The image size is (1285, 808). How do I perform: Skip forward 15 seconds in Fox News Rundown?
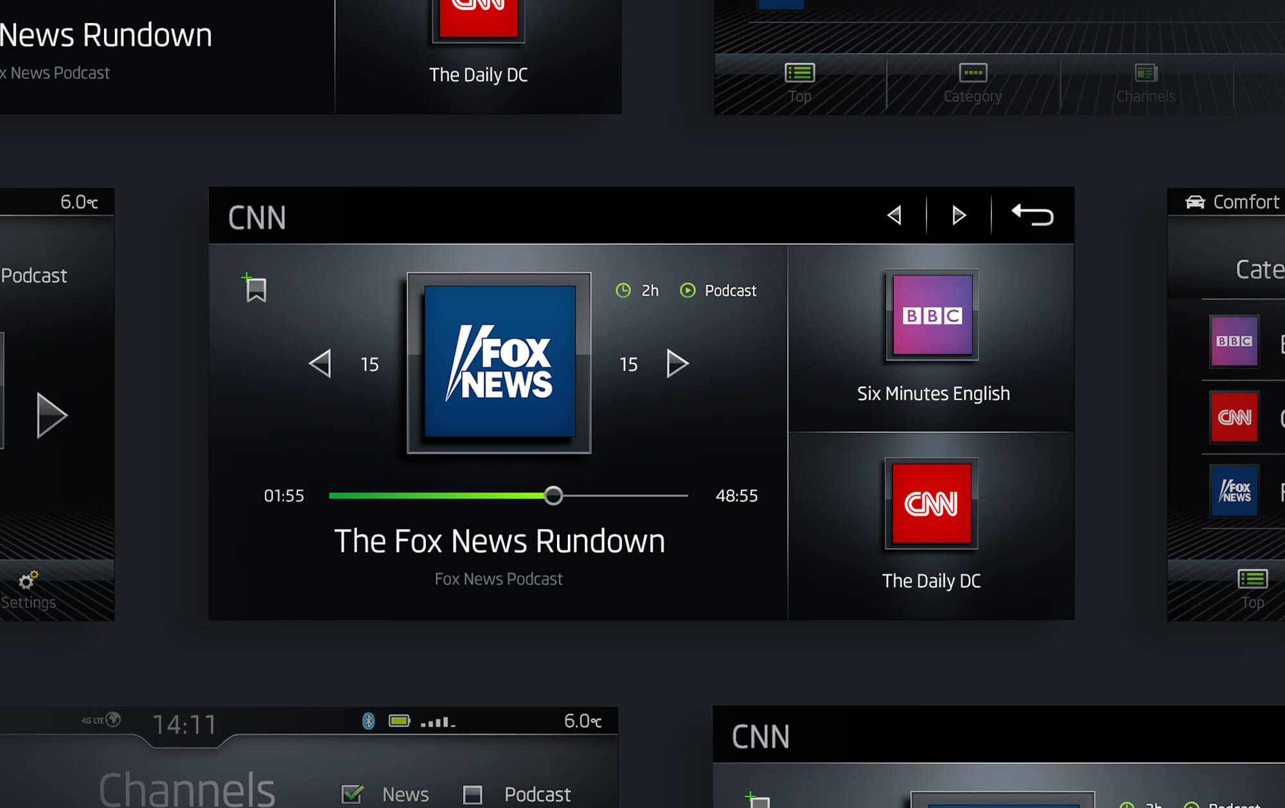pos(677,364)
